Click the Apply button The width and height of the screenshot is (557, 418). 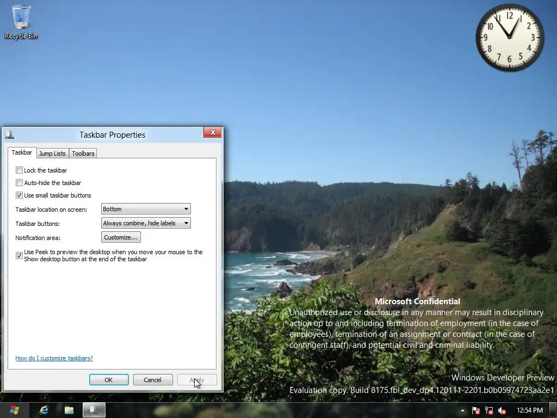pos(197,380)
